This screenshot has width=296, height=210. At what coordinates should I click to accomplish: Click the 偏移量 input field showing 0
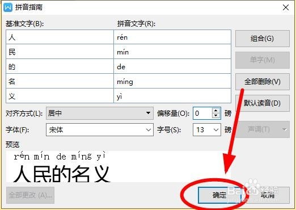203,113
